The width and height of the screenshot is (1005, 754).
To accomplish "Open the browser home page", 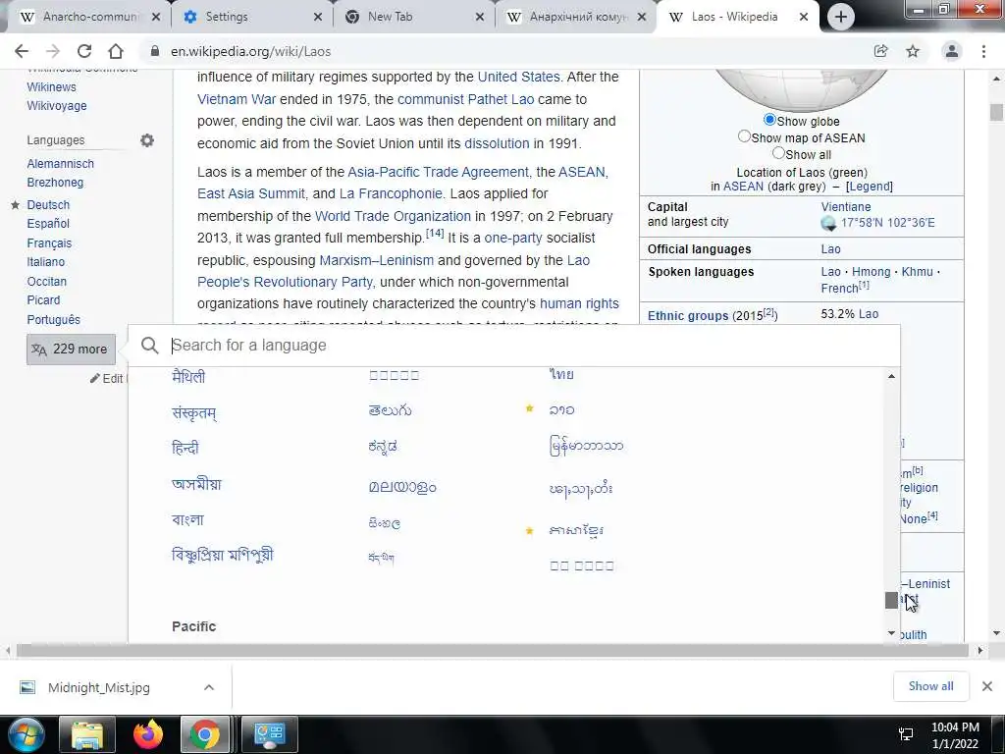I will point(116,51).
